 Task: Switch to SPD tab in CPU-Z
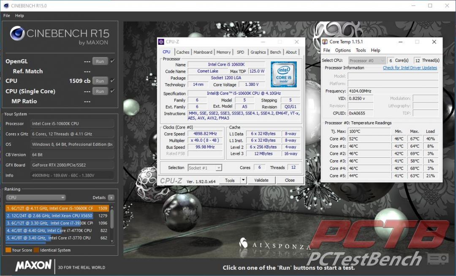coord(240,52)
